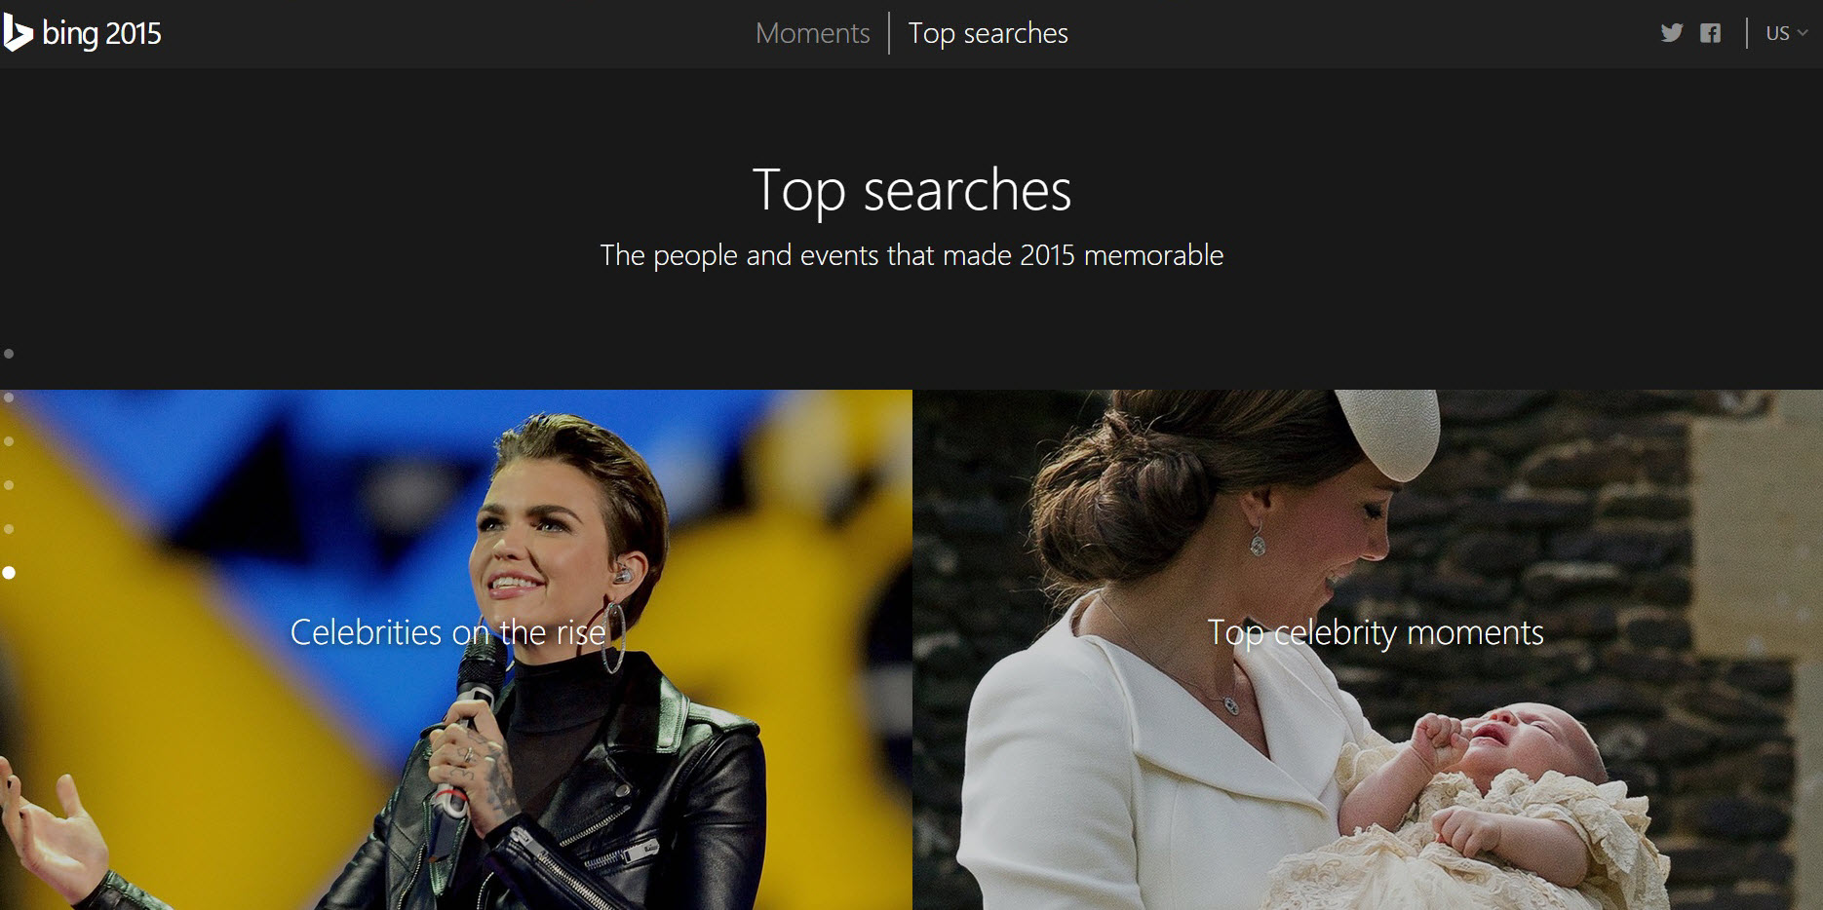Image resolution: width=1823 pixels, height=910 pixels.
Task: Select the third section navigation dot
Action: click(x=9, y=441)
